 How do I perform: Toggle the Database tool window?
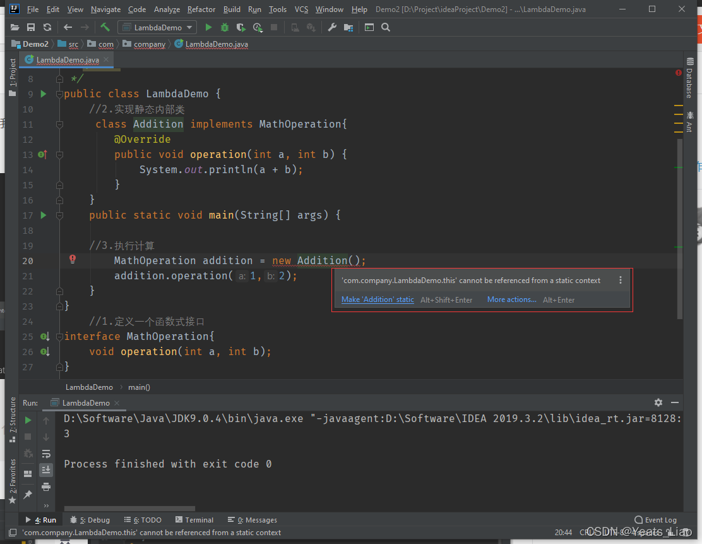click(689, 78)
